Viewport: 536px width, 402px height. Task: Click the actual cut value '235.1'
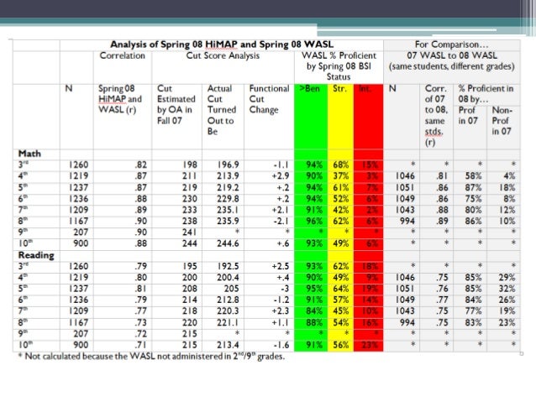pos(228,210)
